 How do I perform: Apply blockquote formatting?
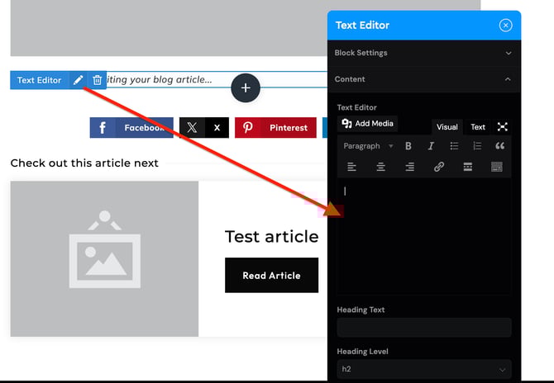pos(499,146)
